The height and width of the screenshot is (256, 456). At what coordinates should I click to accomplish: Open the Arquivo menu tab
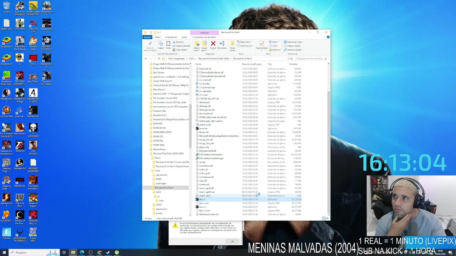[x=147, y=37]
